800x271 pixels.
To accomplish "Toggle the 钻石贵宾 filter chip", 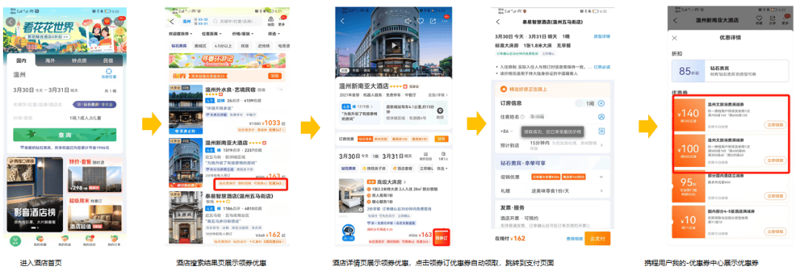I will coord(179,46).
